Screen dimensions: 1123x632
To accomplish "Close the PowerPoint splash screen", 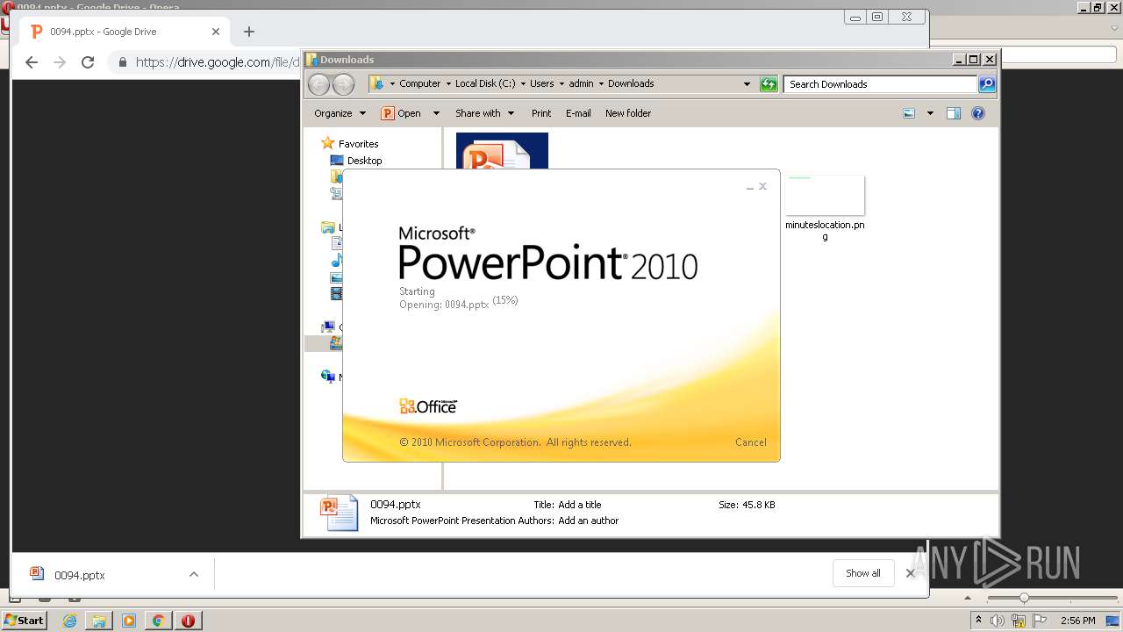I will tap(763, 186).
